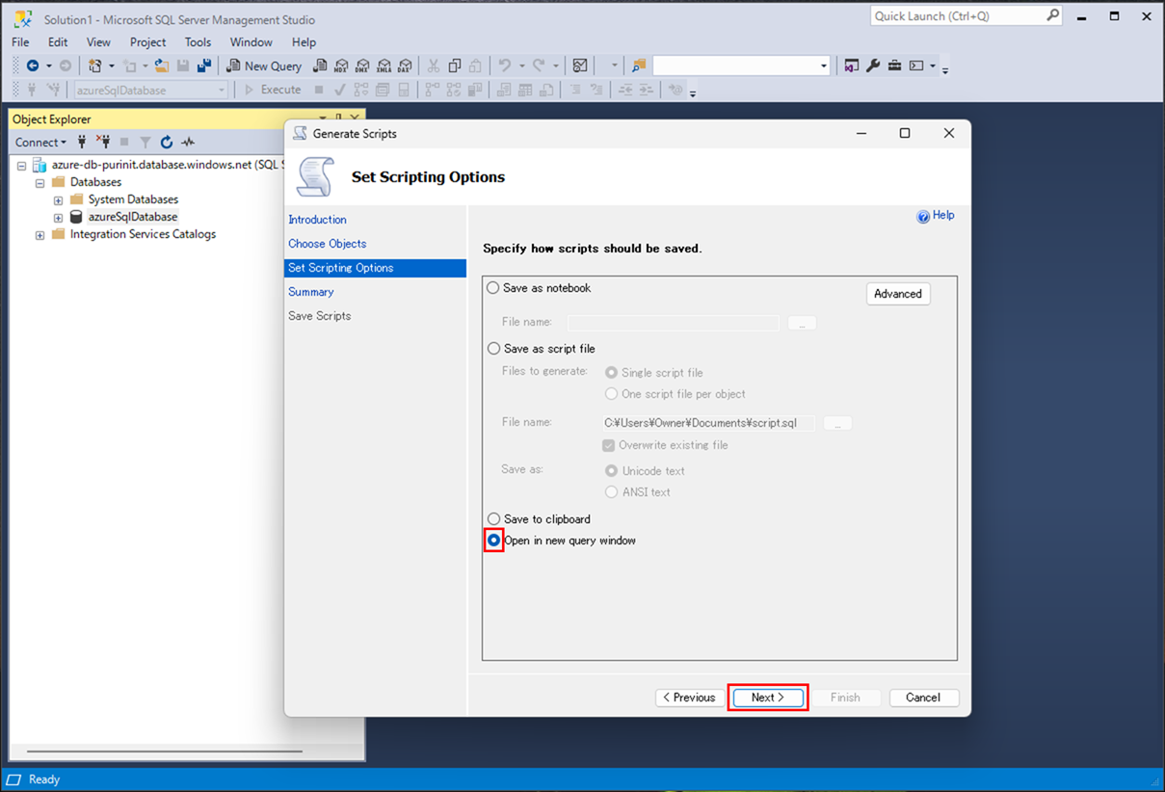Select the Save as notebook radio button

click(x=493, y=288)
